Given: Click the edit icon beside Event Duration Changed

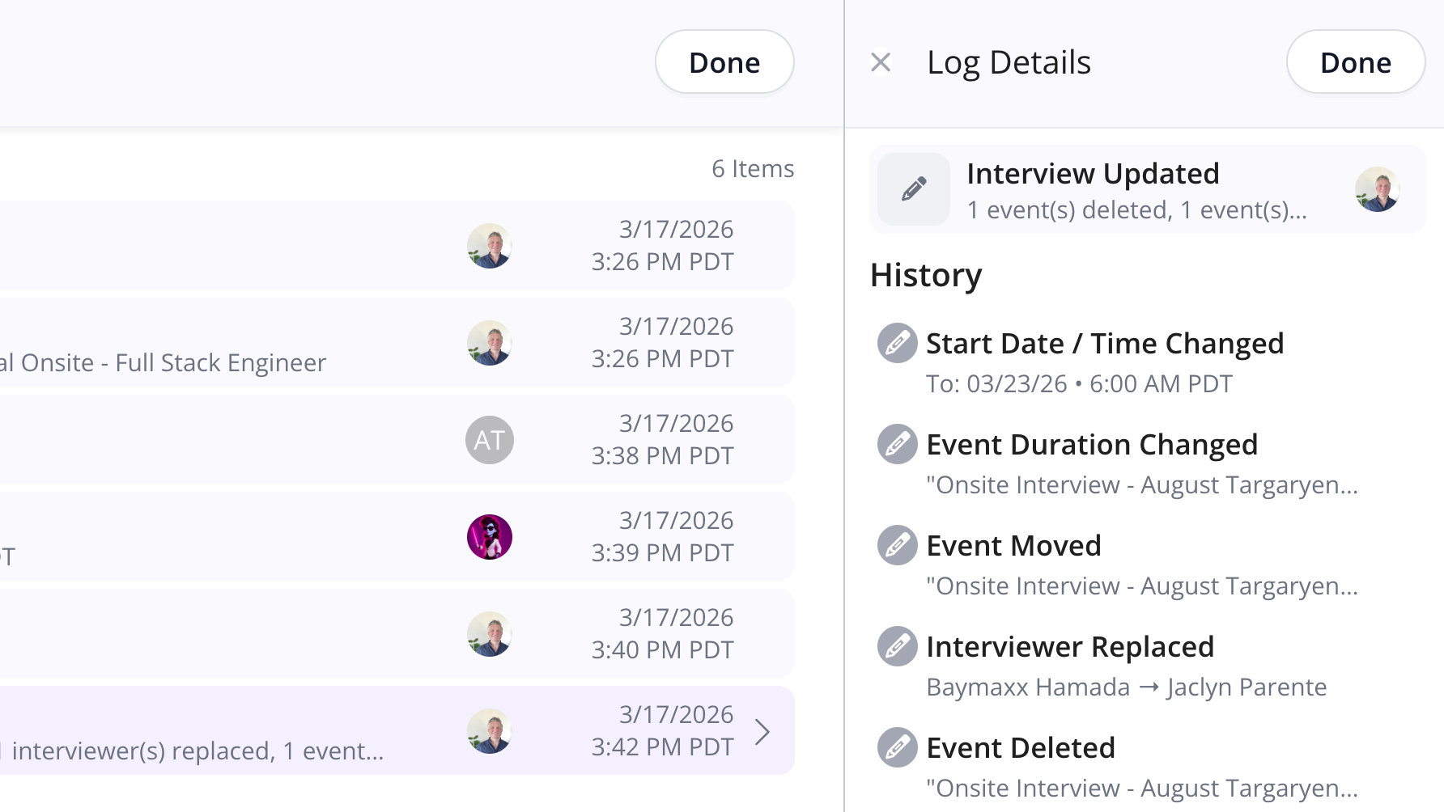Looking at the screenshot, I should (897, 444).
